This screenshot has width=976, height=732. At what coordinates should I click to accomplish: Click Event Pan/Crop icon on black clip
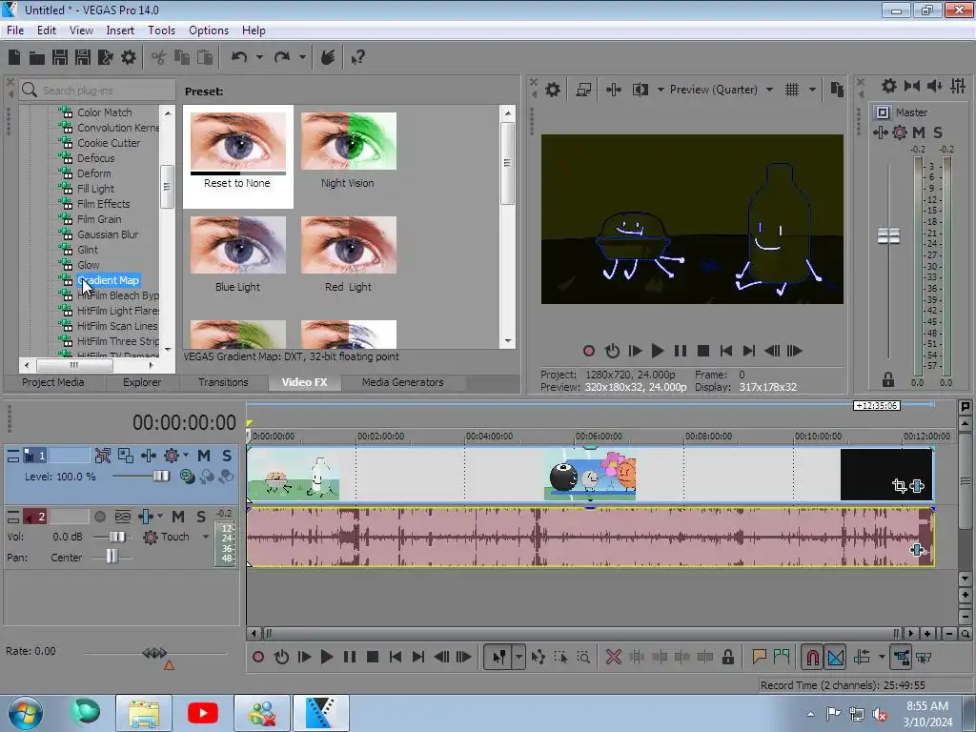[900, 485]
